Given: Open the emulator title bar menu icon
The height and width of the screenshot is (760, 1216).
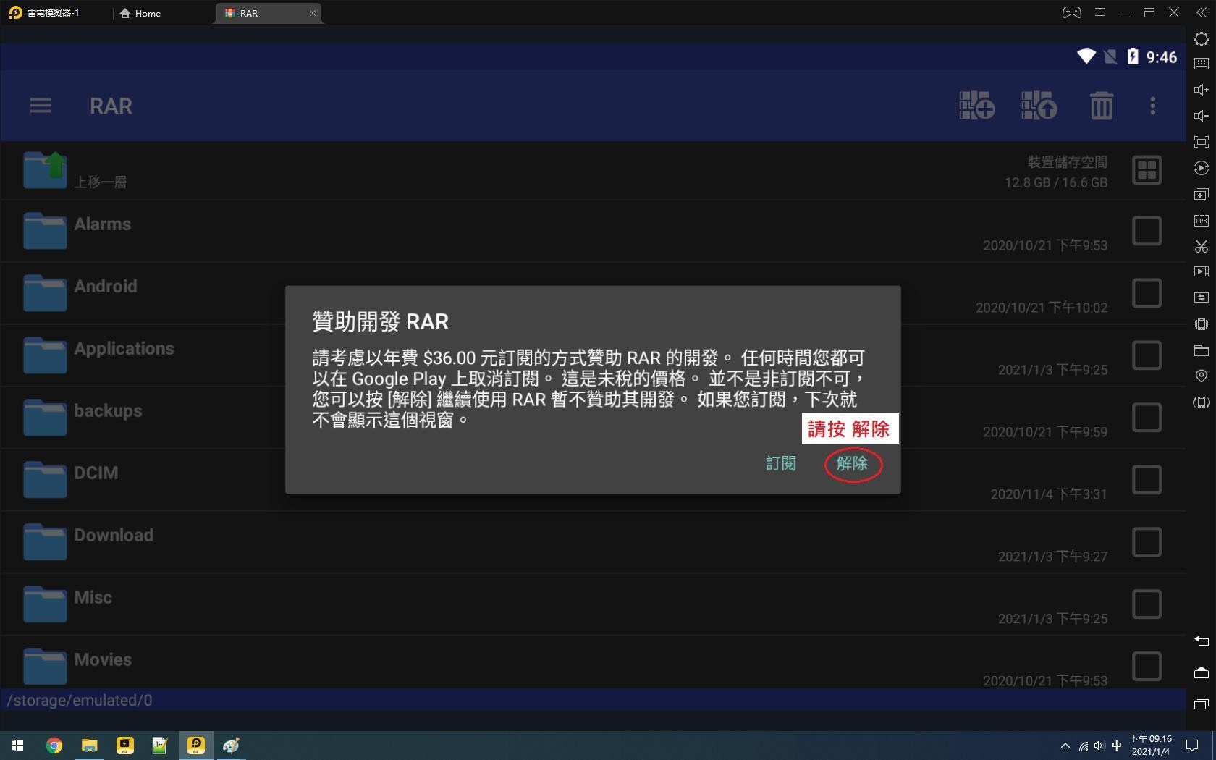Looking at the screenshot, I should pos(1099,12).
